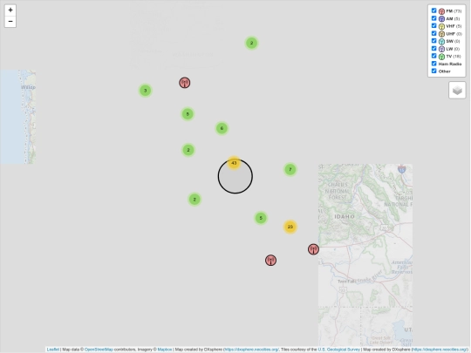This screenshot has width=471, height=353.
Task: Select FM tower marker touching Idaho tile
Action: pyautogui.click(x=313, y=249)
